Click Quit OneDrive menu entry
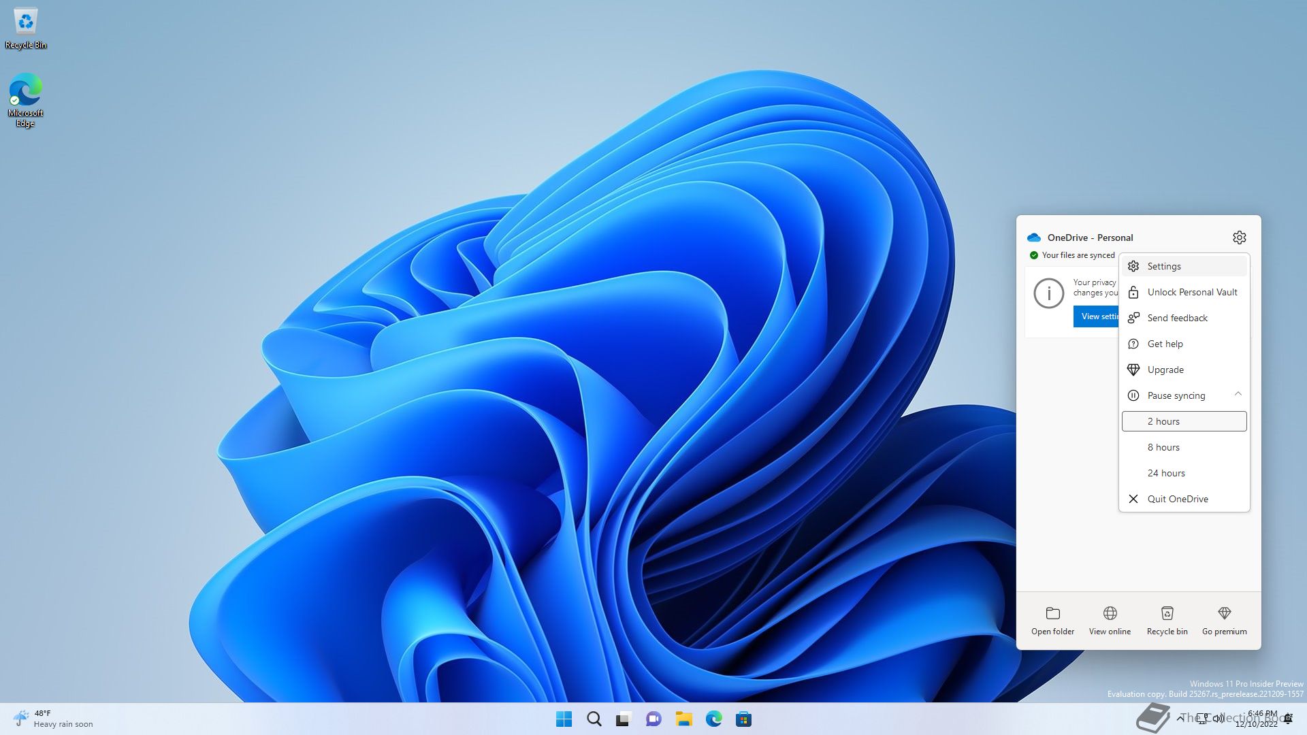Screen dimensions: 1307x735 coord(1184,499)
